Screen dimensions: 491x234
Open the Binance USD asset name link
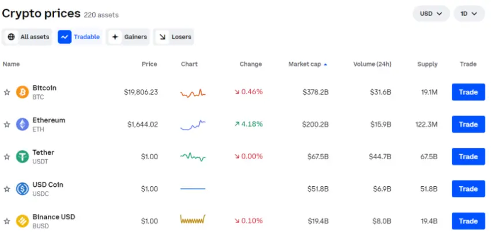click(x=54, y=217)
